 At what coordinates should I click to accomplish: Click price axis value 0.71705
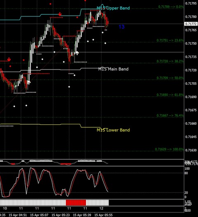tap(191, 84)
